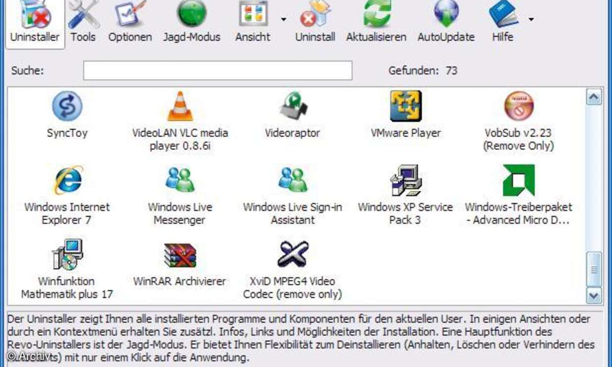Click the Ansicht view button
612x367 pixels.
pos(253,22)
